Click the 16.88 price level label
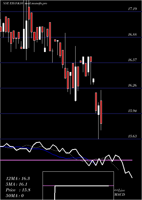 point(133,34)
